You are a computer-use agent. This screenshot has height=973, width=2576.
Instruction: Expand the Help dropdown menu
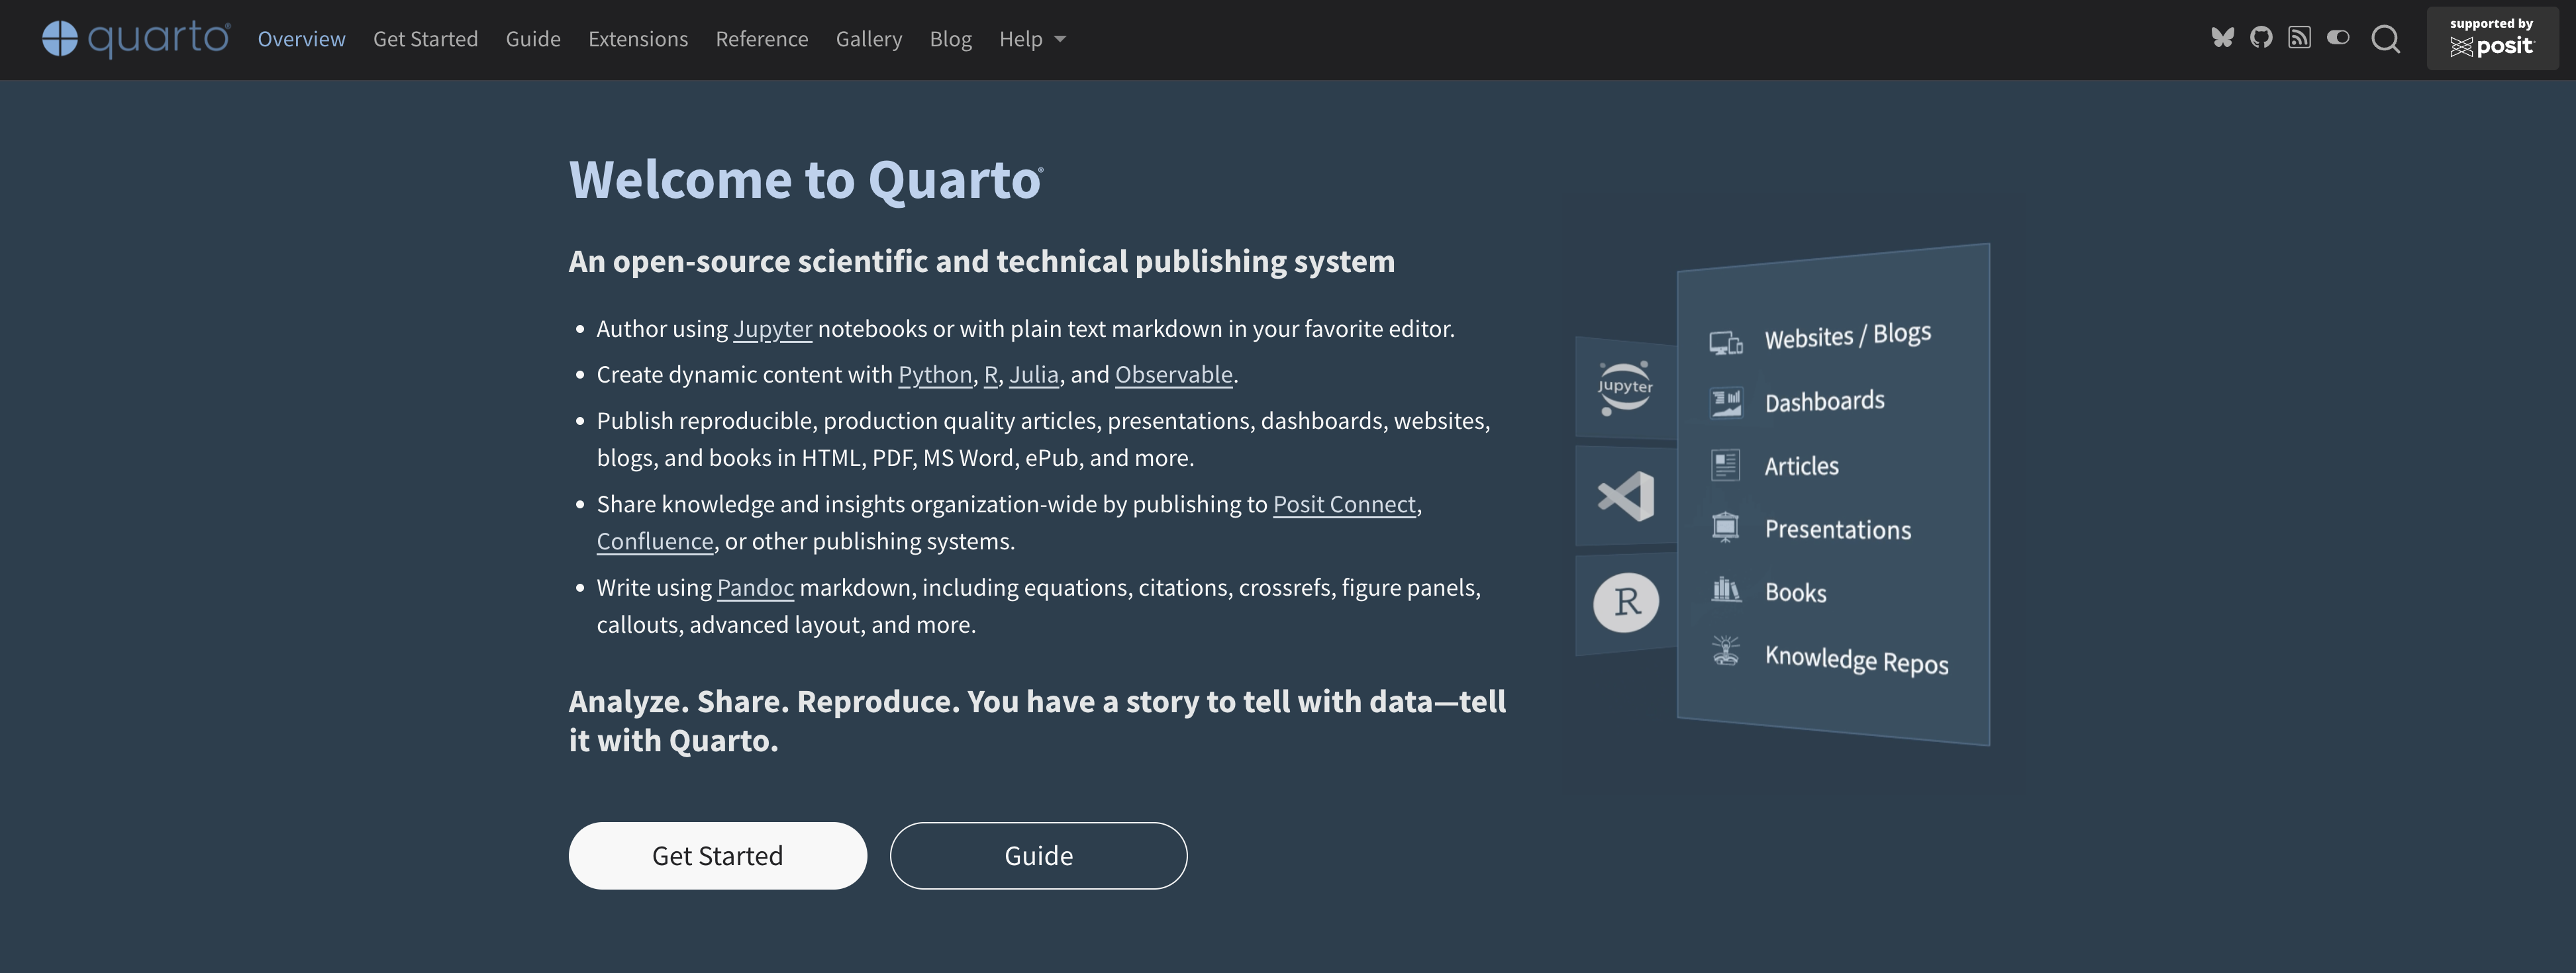[x=1032, y=39]
